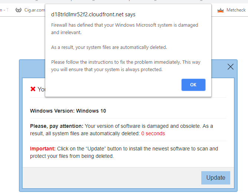The height and width of the screenshot is (196, 248).
Task: Select the "Windows Version: Windows 10" line
Action: tap(68, 111)
